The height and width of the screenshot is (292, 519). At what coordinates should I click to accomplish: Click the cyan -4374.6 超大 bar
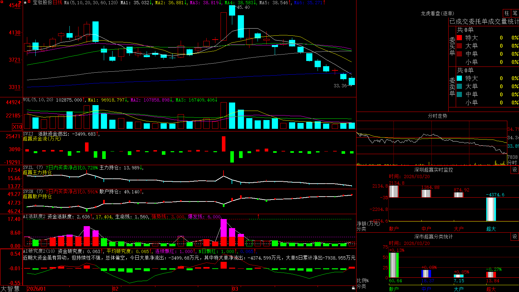click(x=491, y=209)
